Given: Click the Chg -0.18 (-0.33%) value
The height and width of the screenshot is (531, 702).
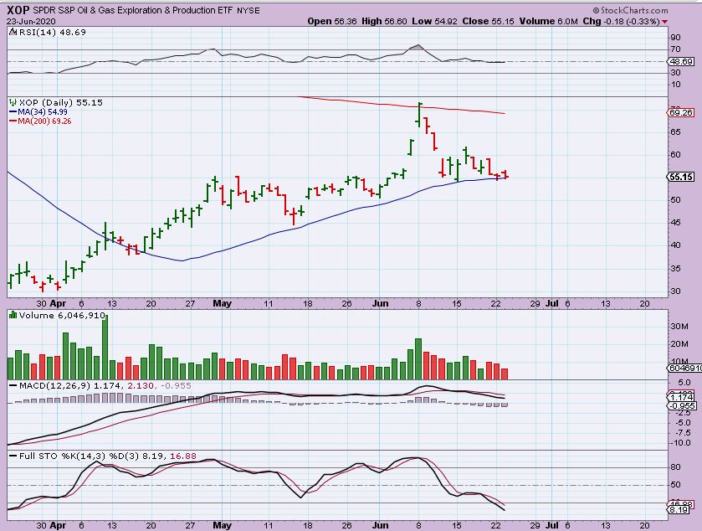Looking at the screenshot, I should [621, 21].
